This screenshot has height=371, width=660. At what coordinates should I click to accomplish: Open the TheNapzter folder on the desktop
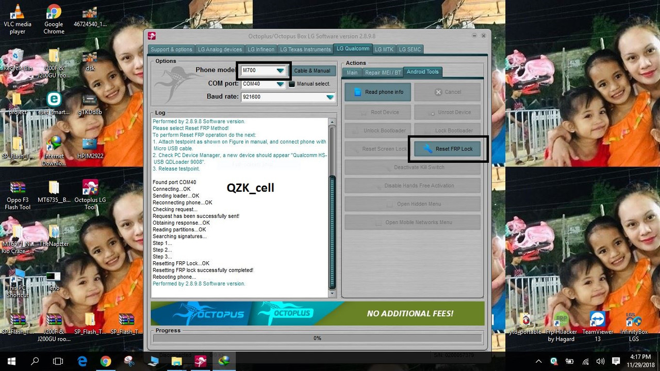click(x=54, y=235)
